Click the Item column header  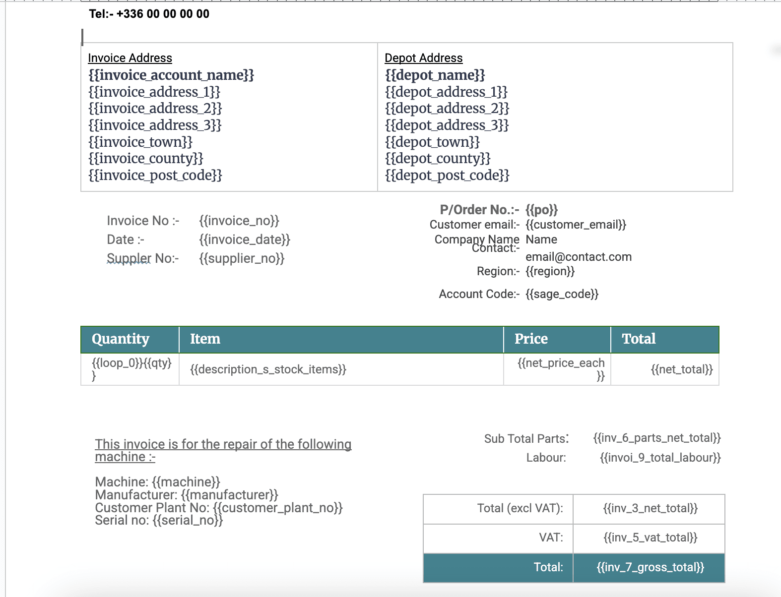pos(205,339)
